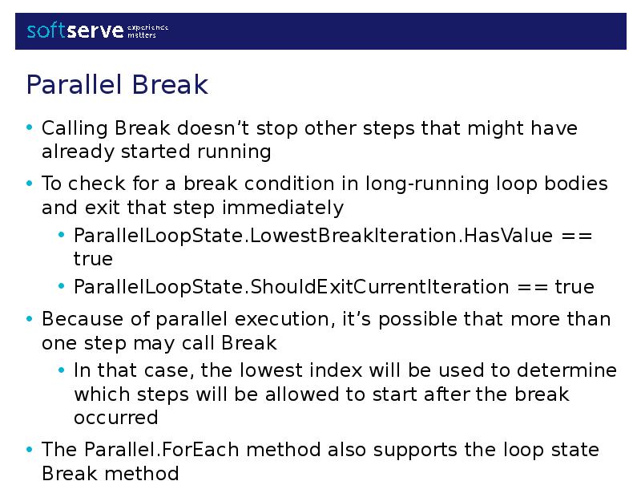
Task: Click the bullet dot before "Calling Break doesn't"
Action: (30, 128)
